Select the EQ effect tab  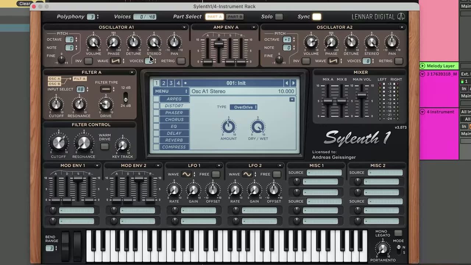(x=174, y=127)
